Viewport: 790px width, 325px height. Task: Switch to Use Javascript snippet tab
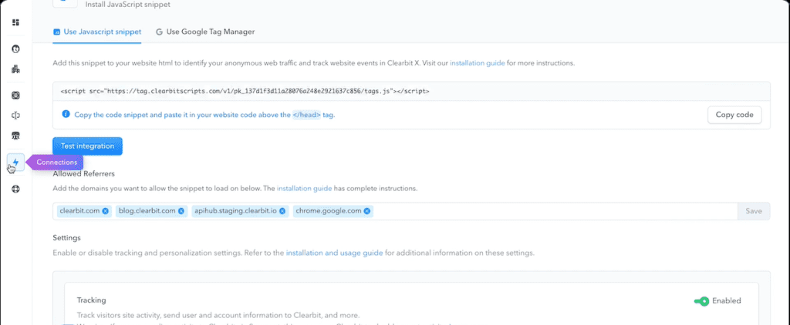(x=96, y=32)
